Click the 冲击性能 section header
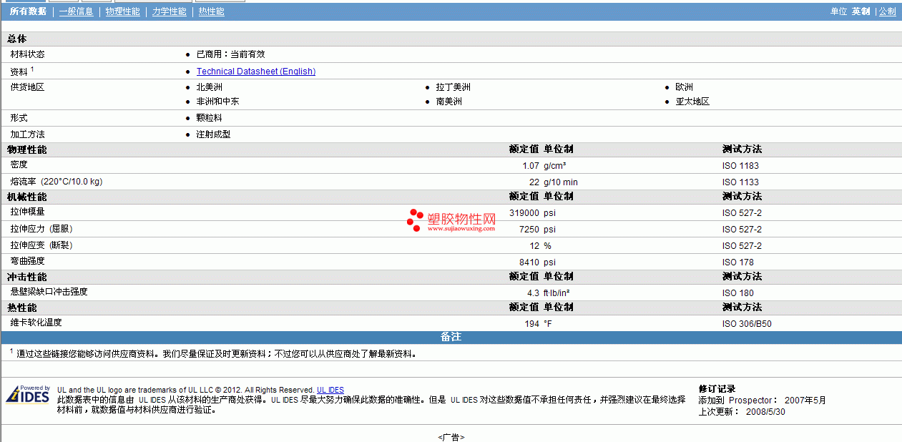This screenshot has height=442, width=902. point(27,277)
